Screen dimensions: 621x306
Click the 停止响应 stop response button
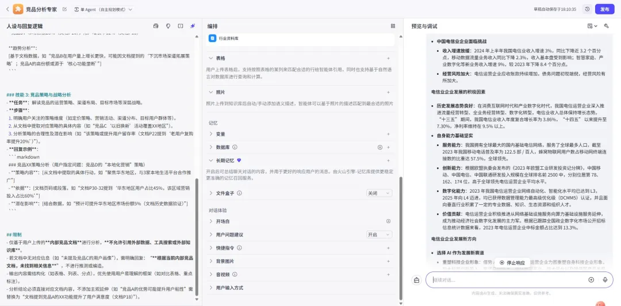[x=512, y=262]
